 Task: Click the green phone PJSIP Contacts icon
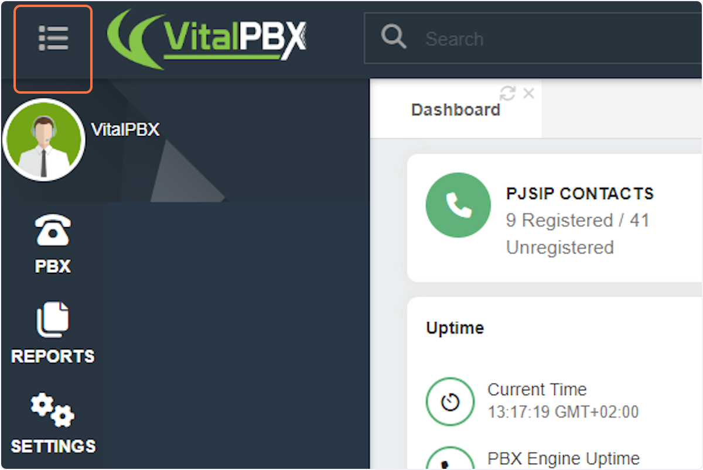[x=458, y=205]
